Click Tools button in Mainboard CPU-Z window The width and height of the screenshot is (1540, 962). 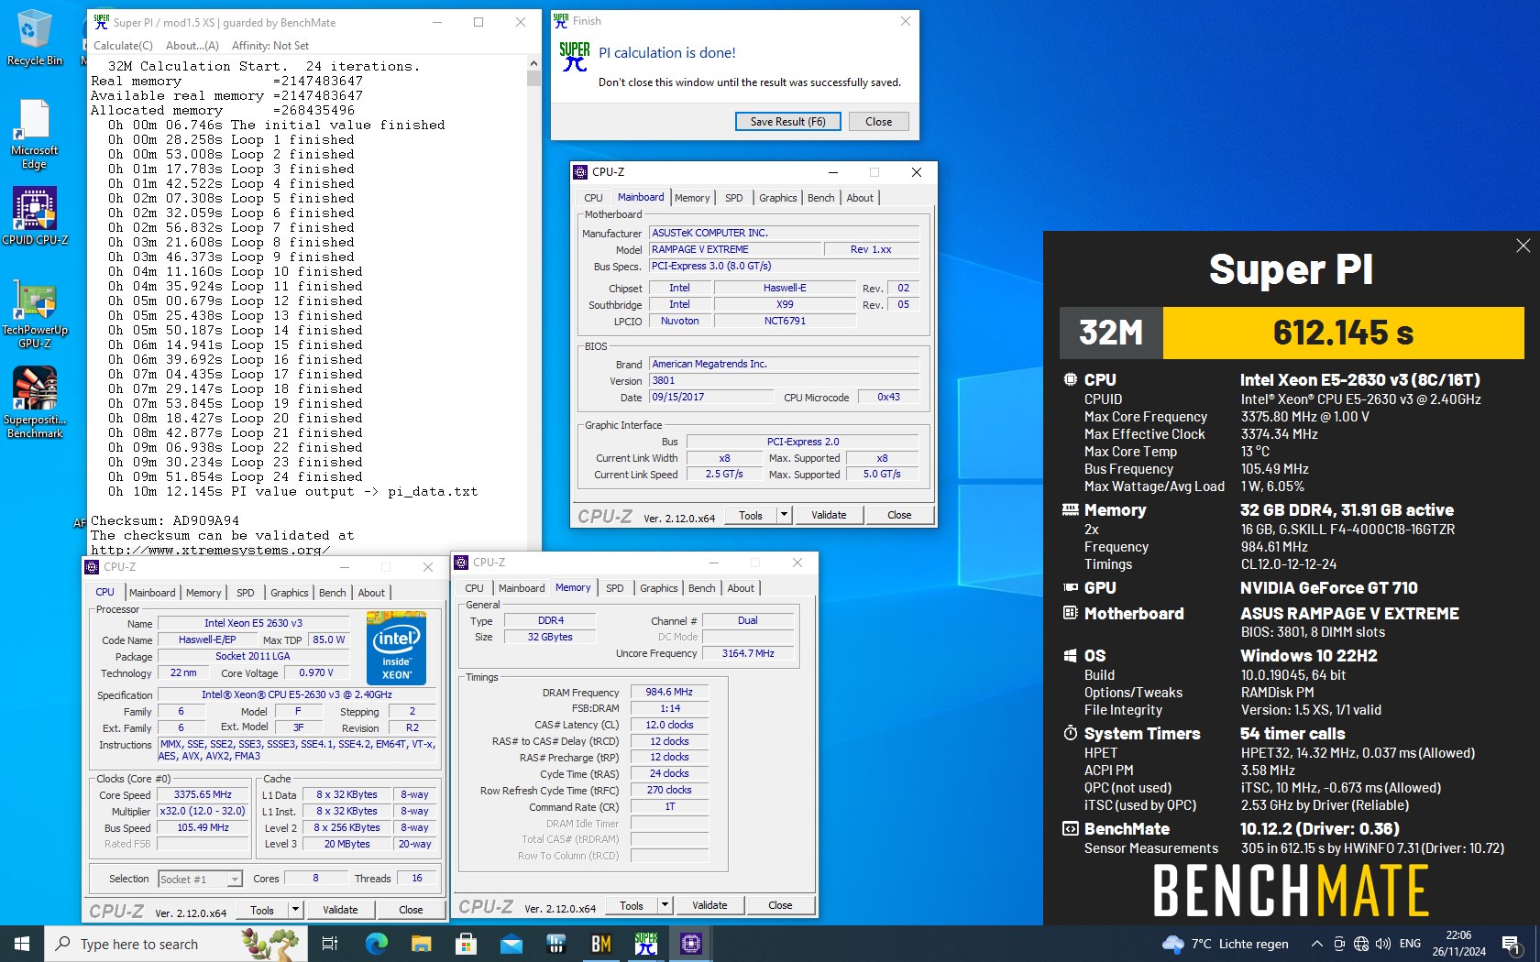[751, 515]
